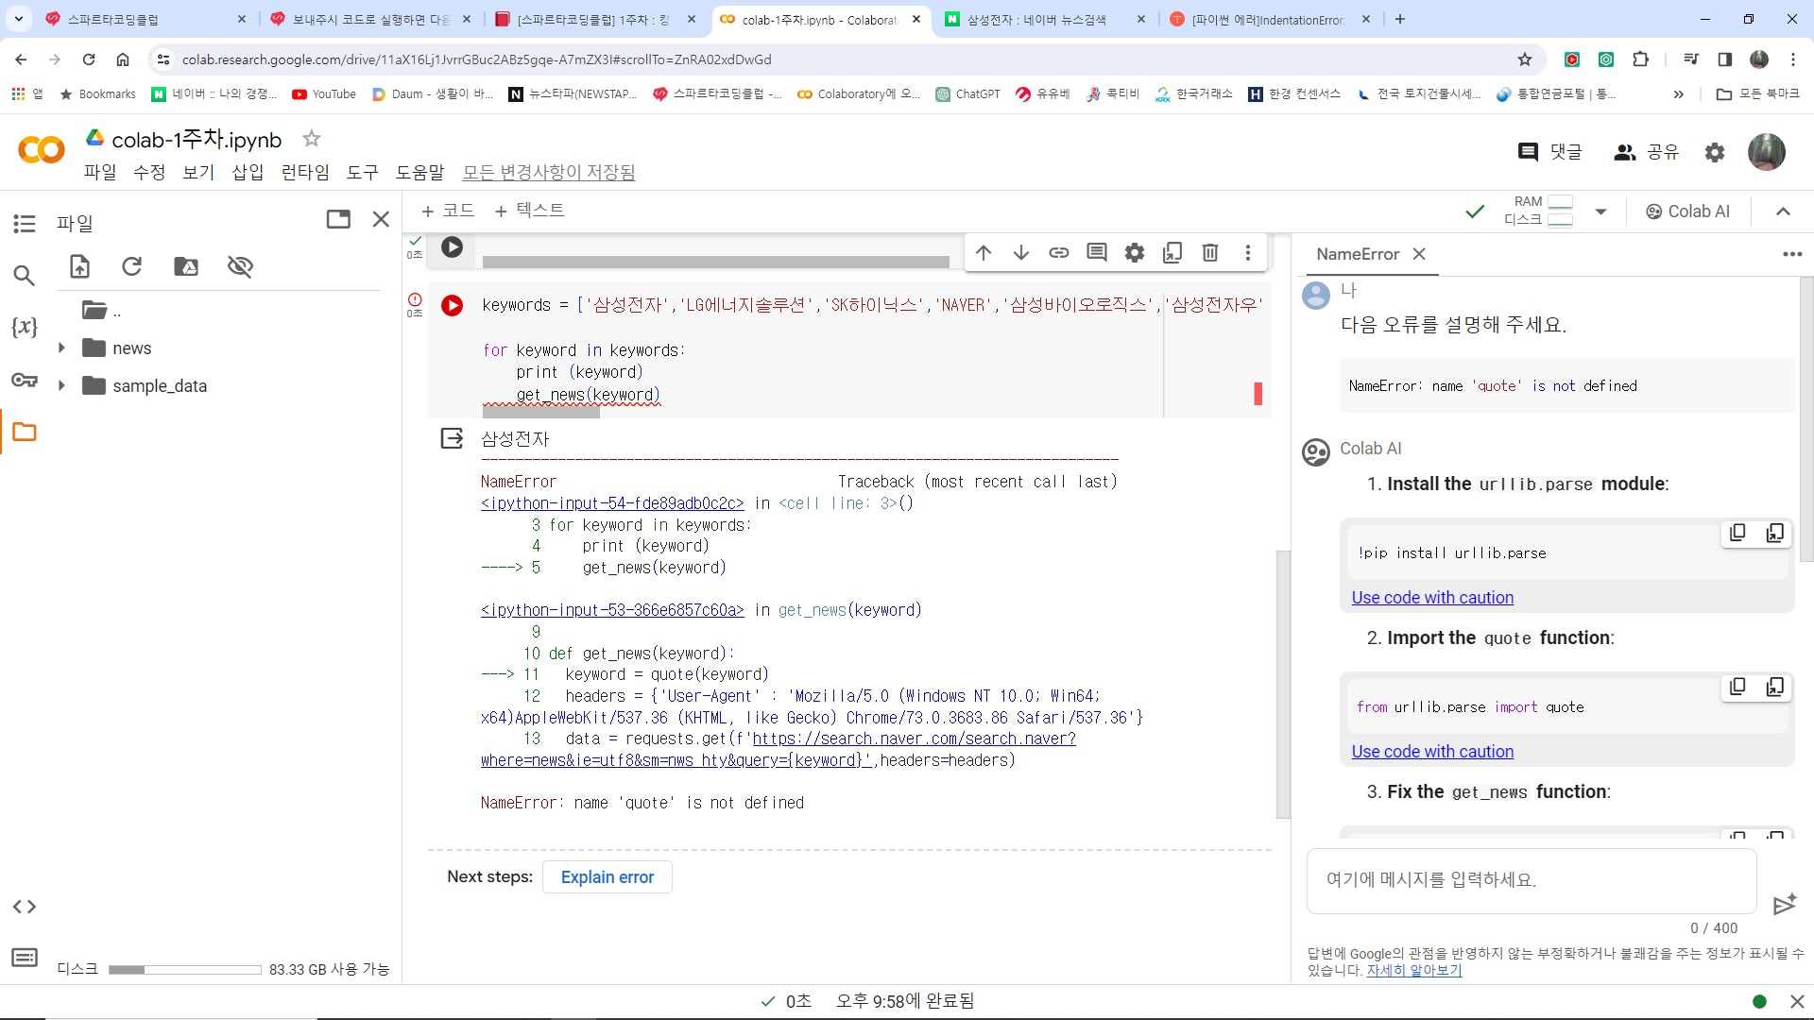Click the code cell horizontal scrollbar
Screen dimensions: 1814x1020
tap(540, 412)
